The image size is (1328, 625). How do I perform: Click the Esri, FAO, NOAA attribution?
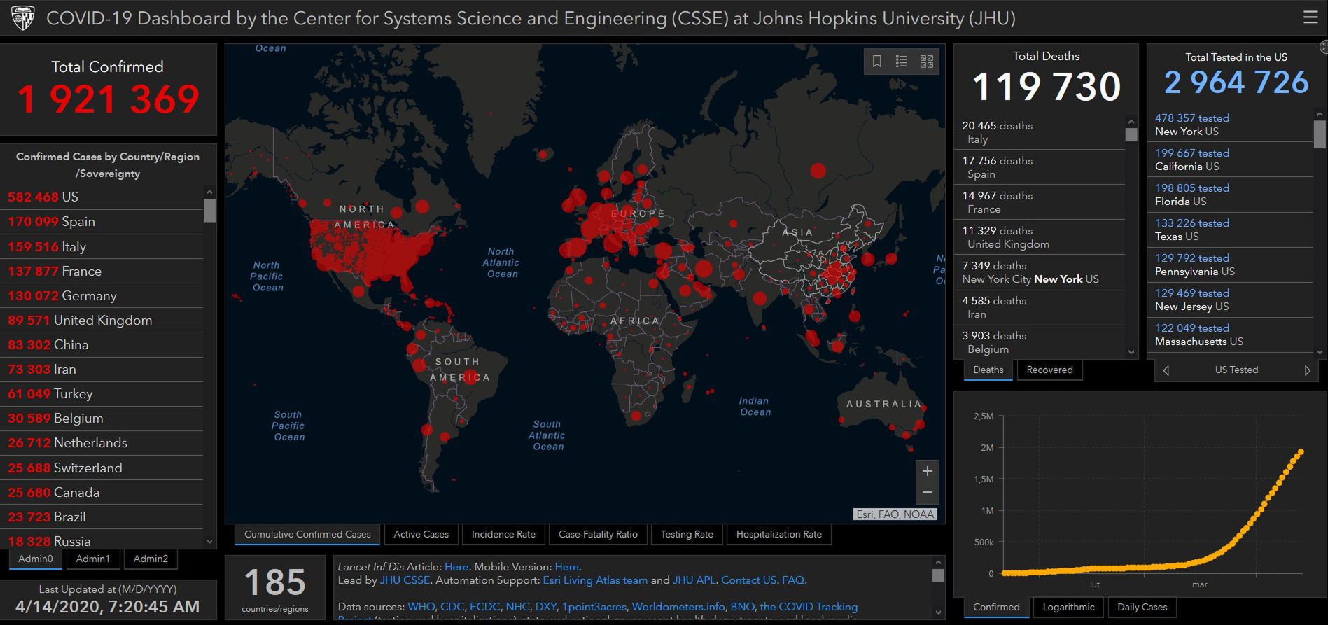(895, 514)
